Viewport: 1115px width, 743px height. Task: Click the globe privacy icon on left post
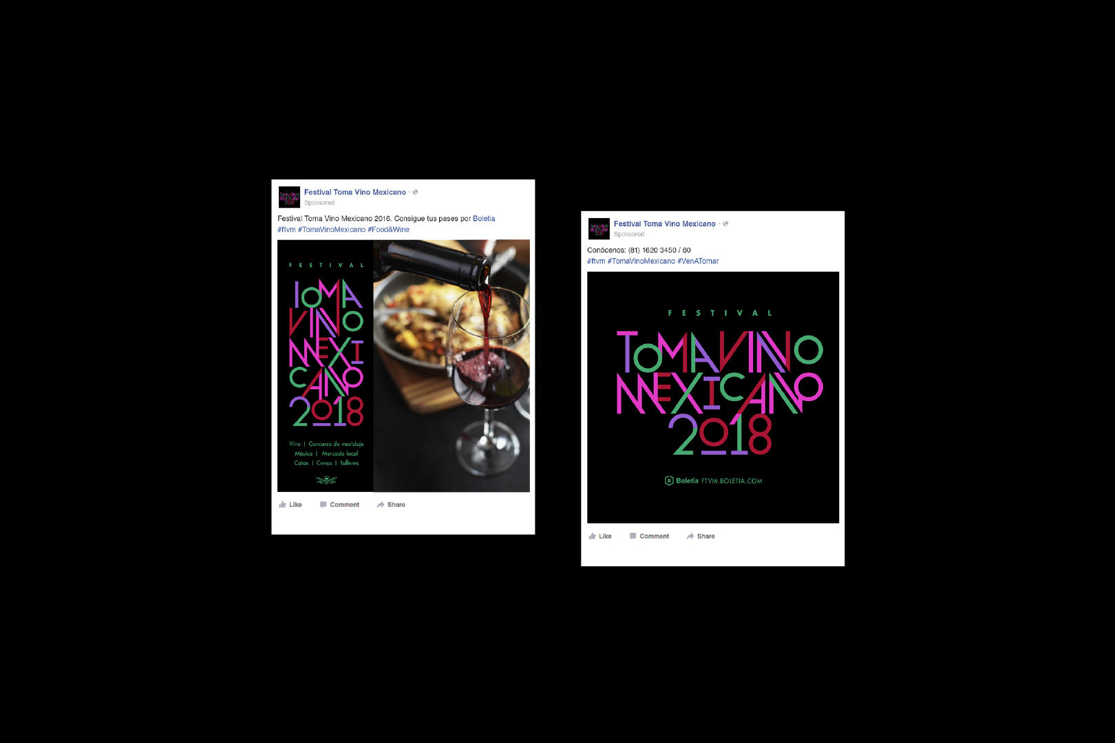tap(415, 192)
